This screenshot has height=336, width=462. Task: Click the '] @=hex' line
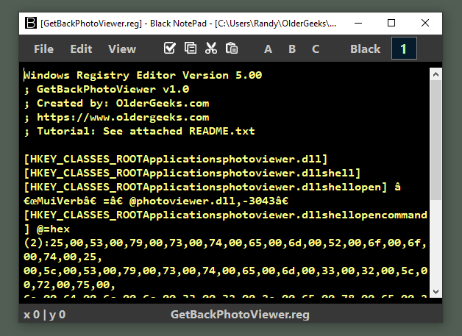click(x=47, y=229)
